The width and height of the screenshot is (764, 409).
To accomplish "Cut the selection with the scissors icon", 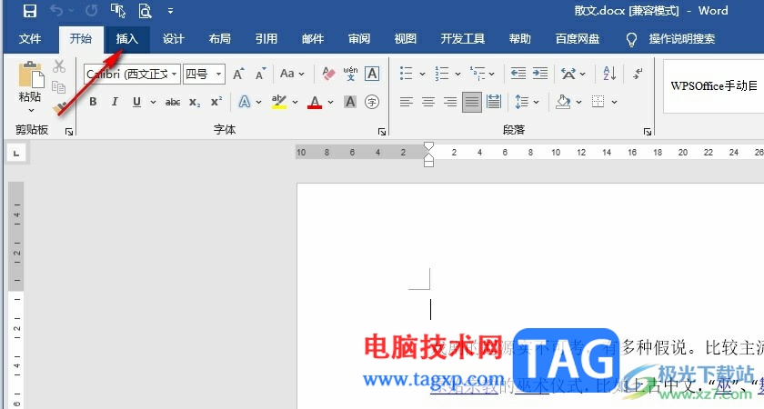I will pos(59,66).
